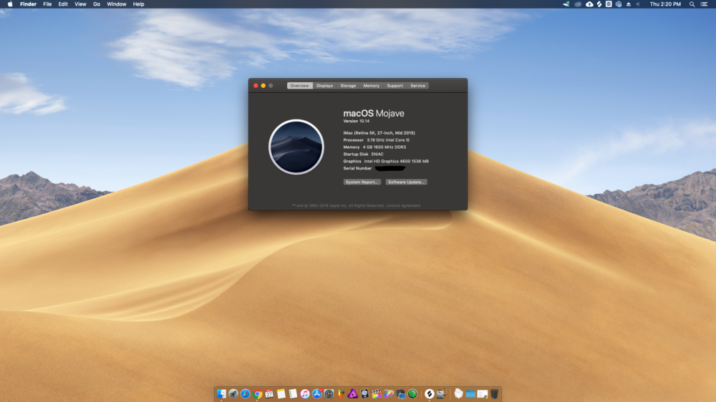The height and width of the screenshot is (402, 716).
Task: Open Spotlight search magnifier in menu bar
Action: click(692, 4)
